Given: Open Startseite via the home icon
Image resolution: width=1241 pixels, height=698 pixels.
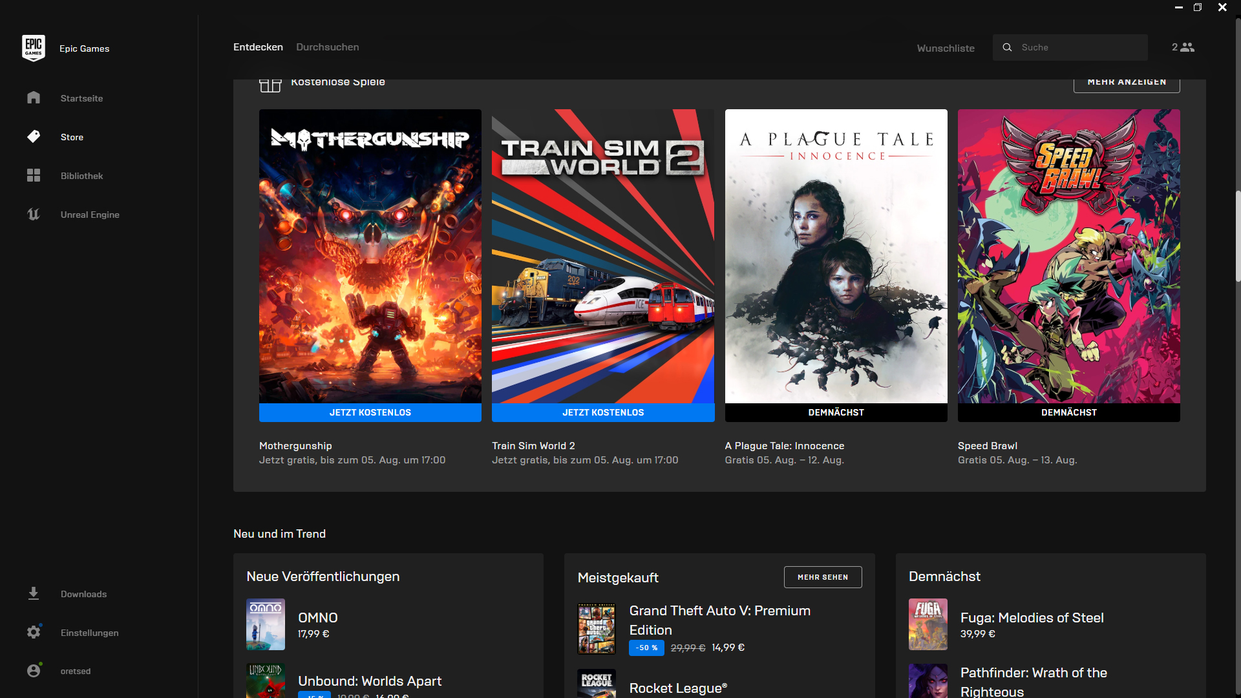Looking at the screenshot, I should (34, 98).
